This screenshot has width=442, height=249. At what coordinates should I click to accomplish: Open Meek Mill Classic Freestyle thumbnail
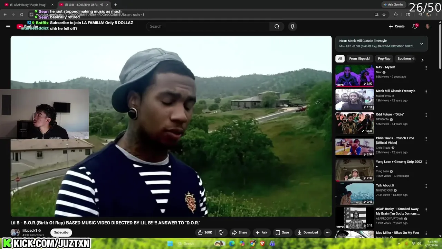tap(355, 99)
